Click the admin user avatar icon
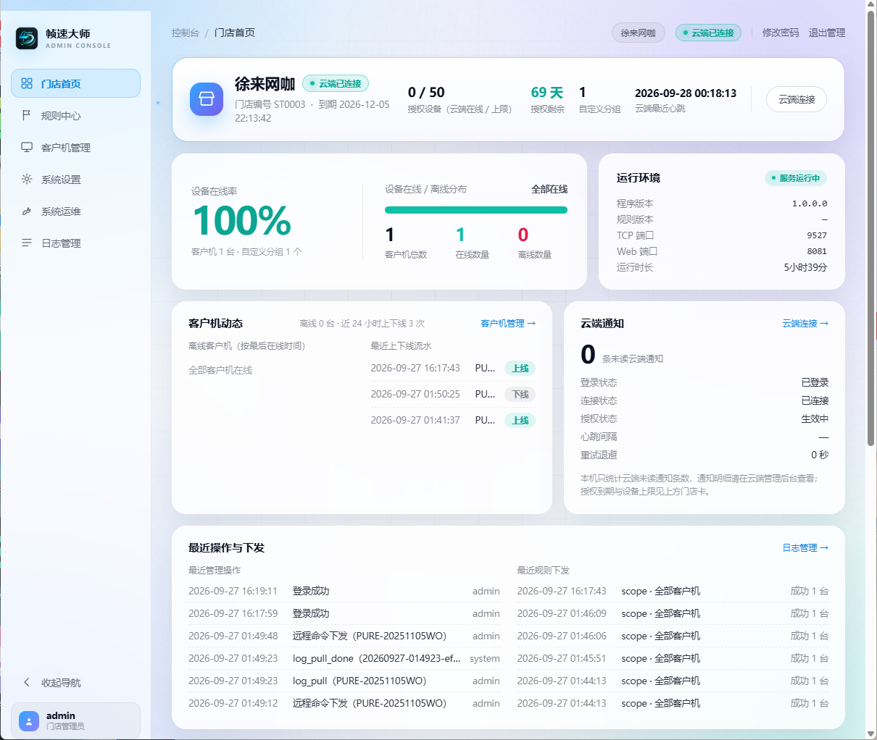This screenshot has height=740, width=877. click(29, 720)
